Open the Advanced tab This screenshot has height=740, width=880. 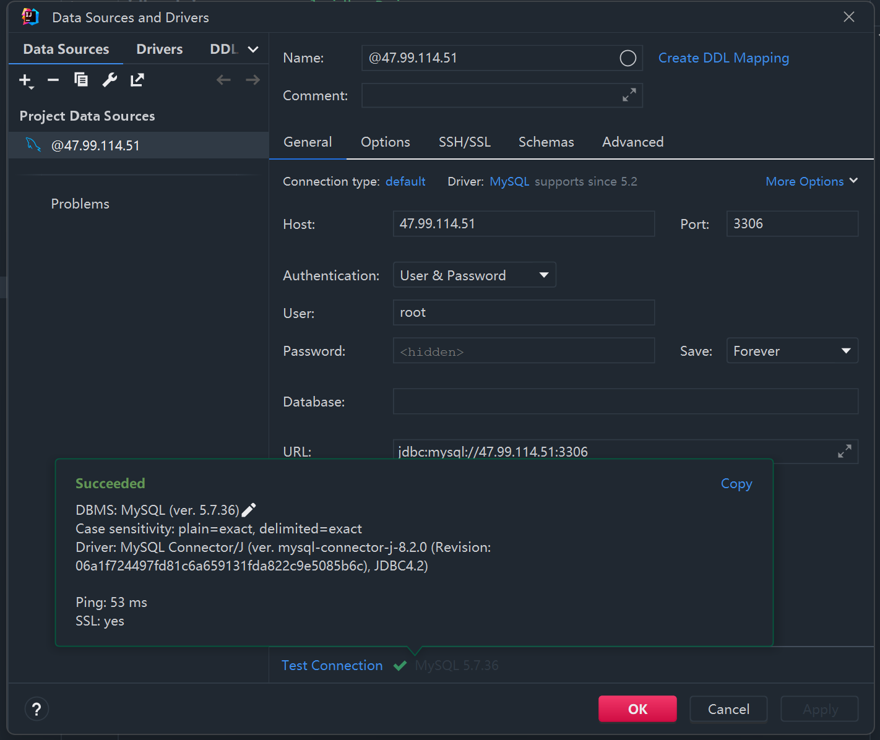[633, 142]
